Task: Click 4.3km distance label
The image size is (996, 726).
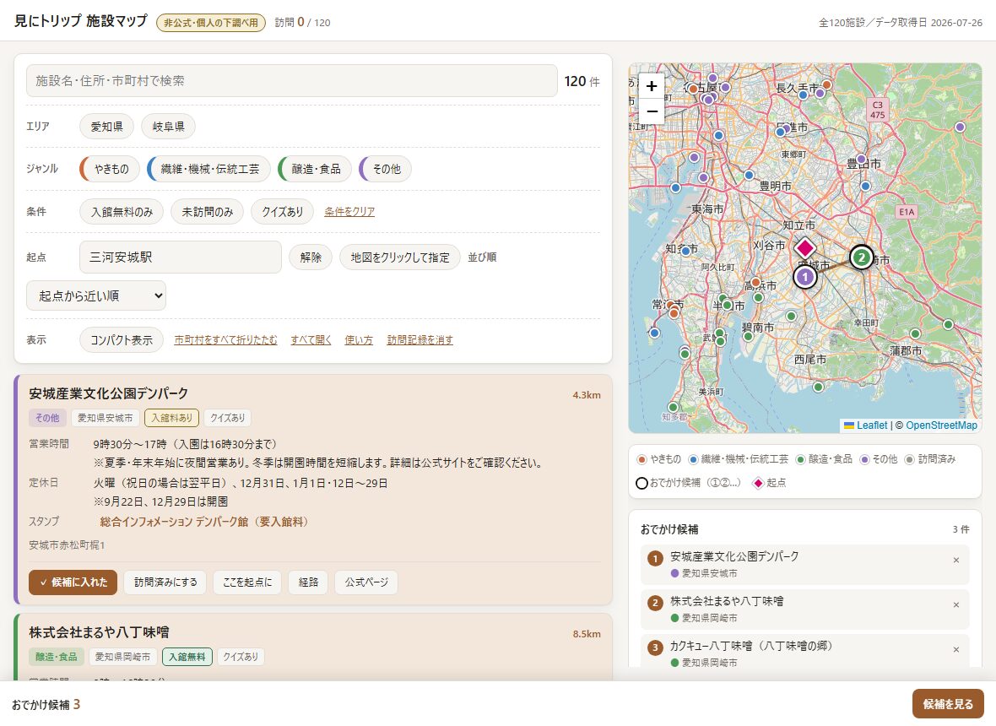Action: (x=587, y=394)
